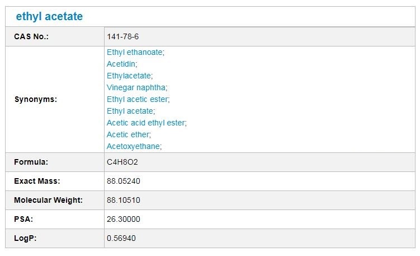Image resolution: width=420 pixels, height=256 pixels.
Task: Click the LogP value 0.56940
Action: [121, 239]
